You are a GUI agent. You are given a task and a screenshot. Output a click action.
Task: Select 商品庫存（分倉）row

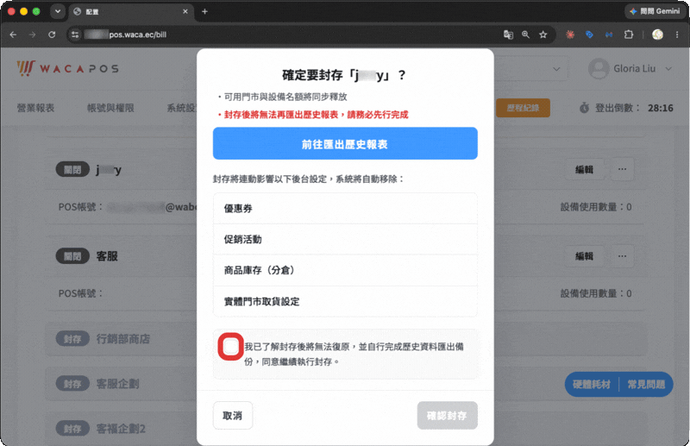345,270
